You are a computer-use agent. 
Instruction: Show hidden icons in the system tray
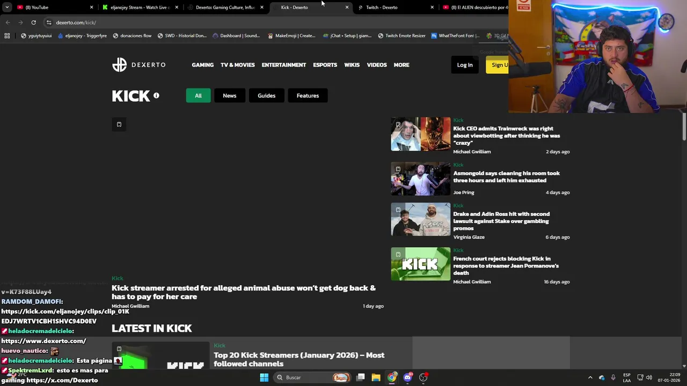tap(590, 377)
